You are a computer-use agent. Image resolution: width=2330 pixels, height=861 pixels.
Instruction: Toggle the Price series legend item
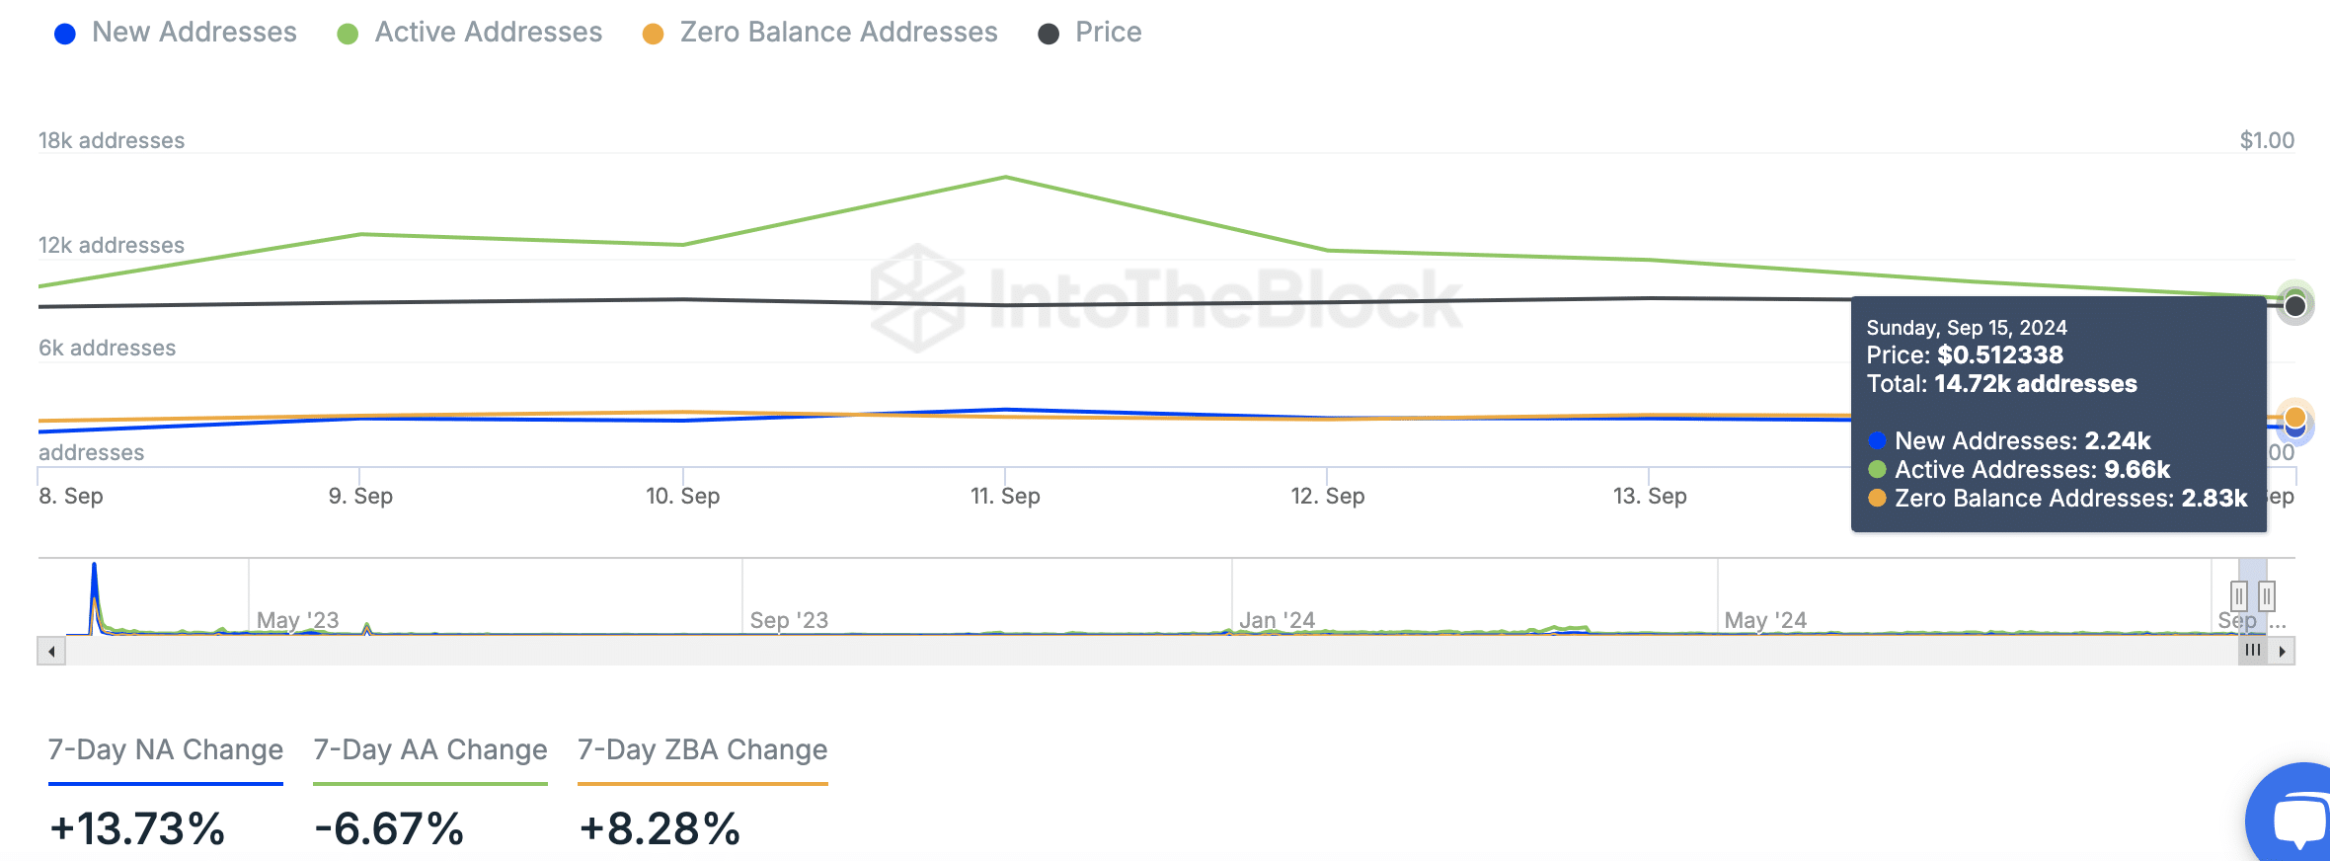tap(1108, 33)
